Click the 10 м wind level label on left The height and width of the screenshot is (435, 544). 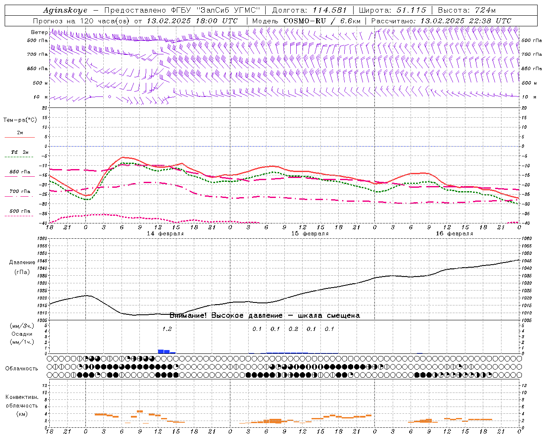[40, 97]
